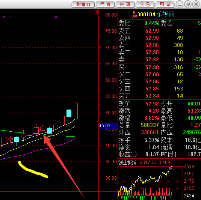
Task: Click the 最高 value 53.28
Action: tap(194, 111)
